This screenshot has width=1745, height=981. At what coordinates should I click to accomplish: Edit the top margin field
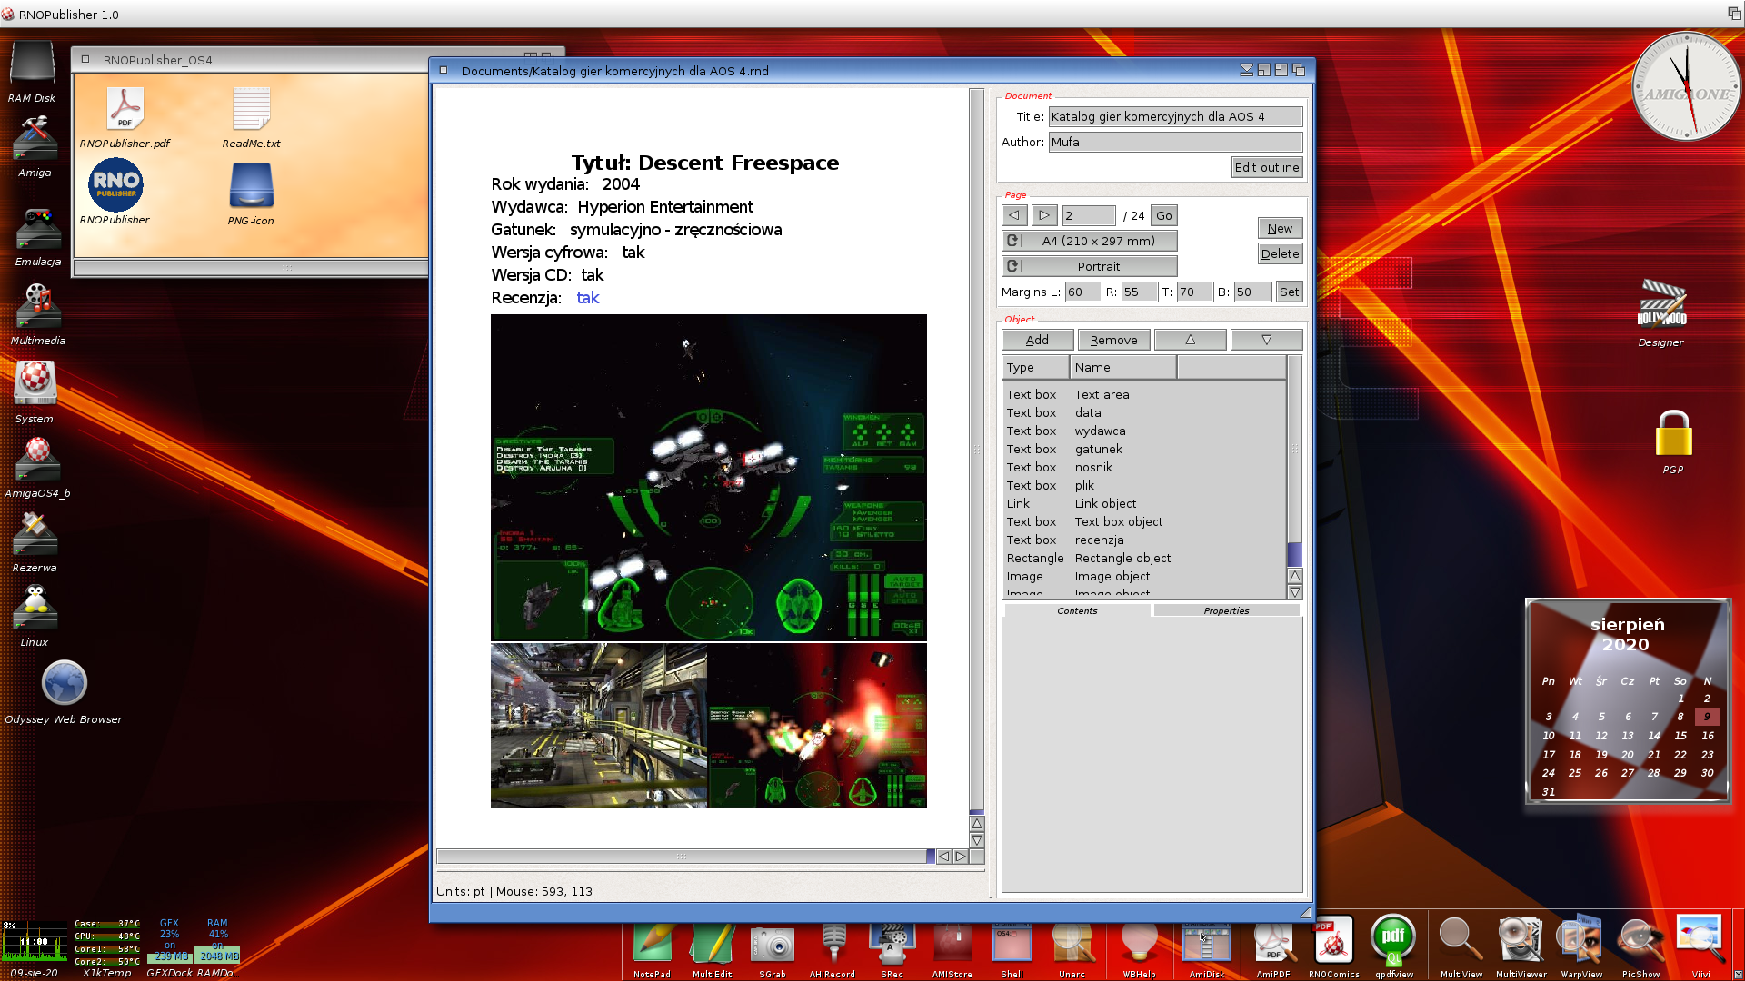coord(1195,292)
